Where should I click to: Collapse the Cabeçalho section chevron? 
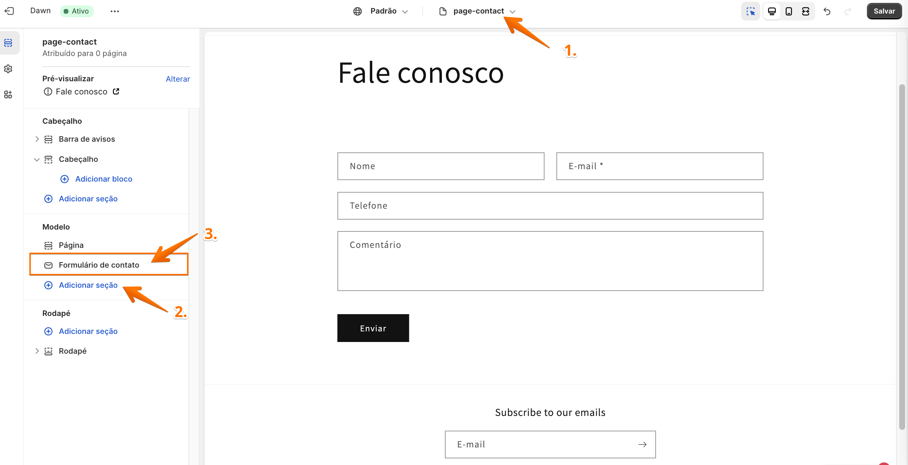click(x=37, y=159)
